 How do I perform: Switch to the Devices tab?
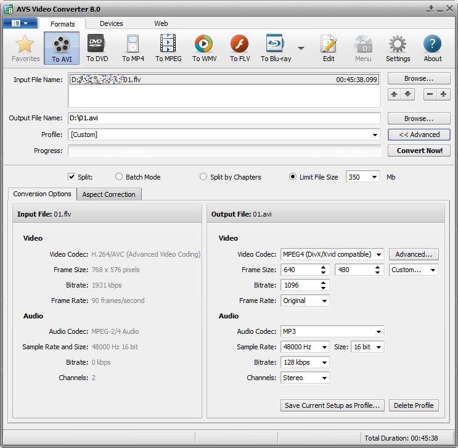(112, 23)
